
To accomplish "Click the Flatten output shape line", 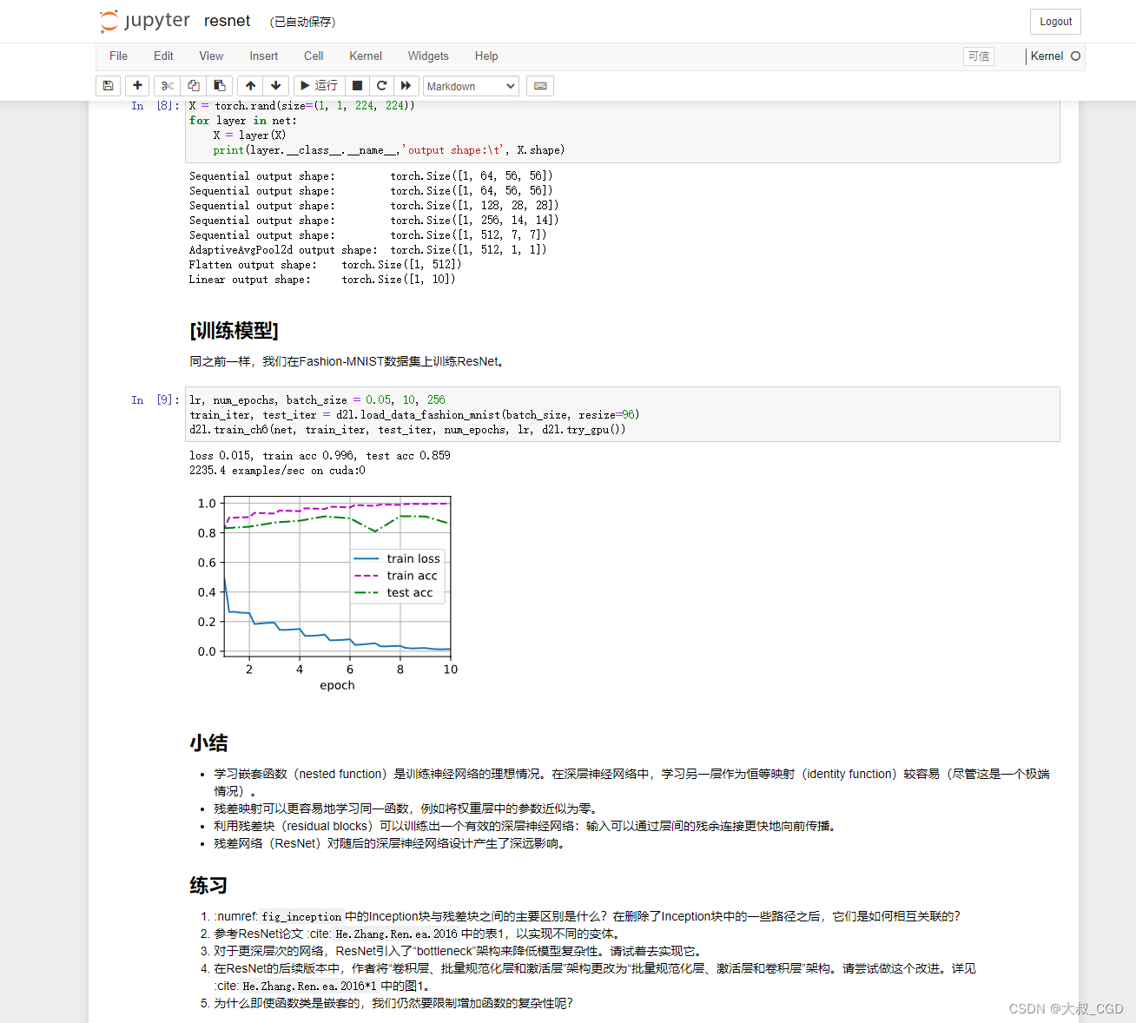I will click(325, 265).
